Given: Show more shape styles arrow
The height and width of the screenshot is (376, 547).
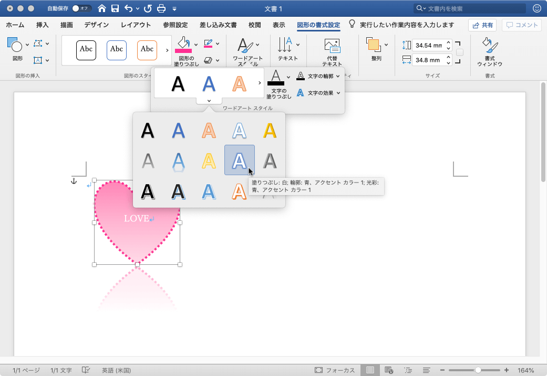Looking at the screenshot, I should pyautogui.click(x=168, y=50).
